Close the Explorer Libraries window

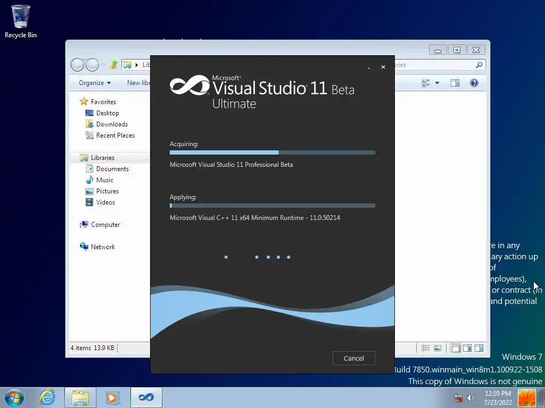tap(476, 50)
